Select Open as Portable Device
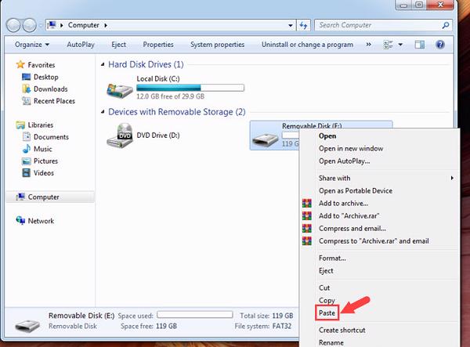Viewport: 470px width, 347px height. click(356, 190)
